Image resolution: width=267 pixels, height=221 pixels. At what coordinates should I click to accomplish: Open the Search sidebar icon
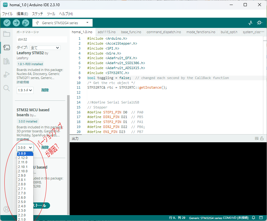click(7, 88)
